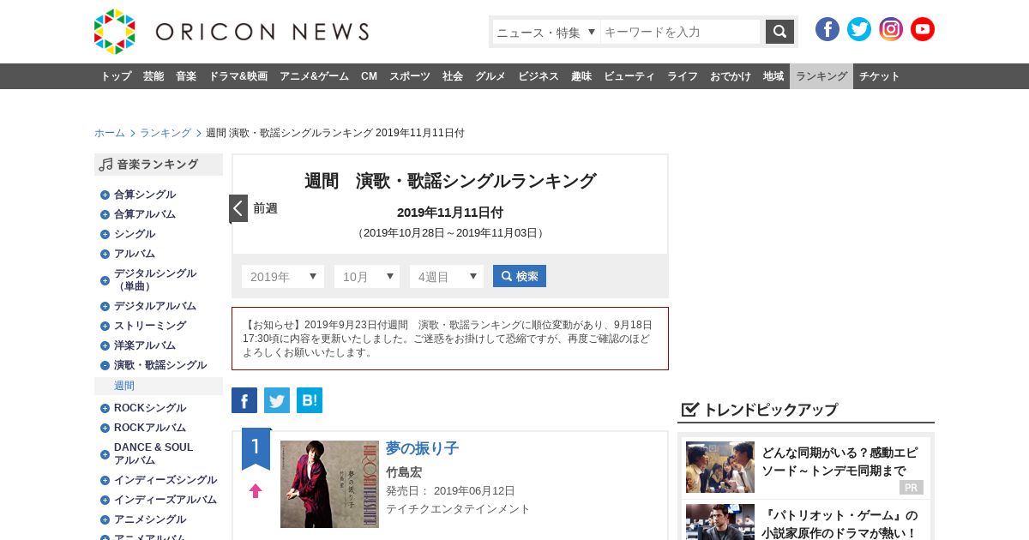Open トップ in navigation bar

pyautogui.click(x=116, y=76)
